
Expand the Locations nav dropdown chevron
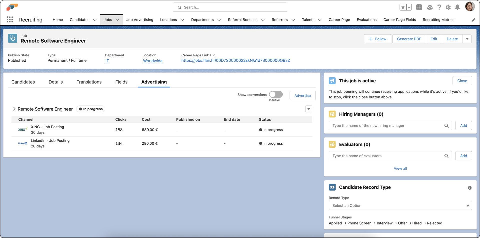coord(182,20)
